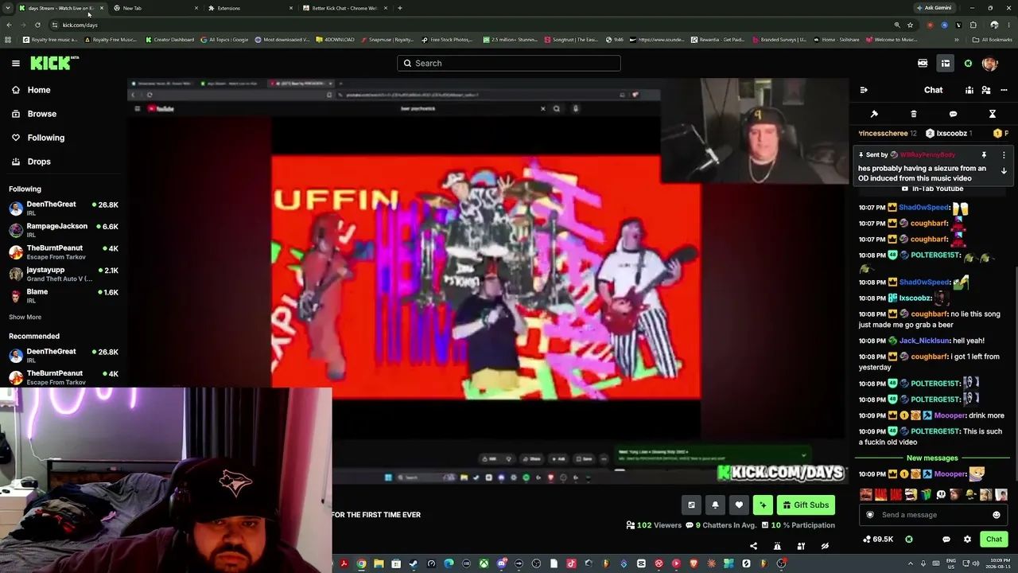
Task: Open chat more options ellipsis
Action: pos(1004,90)
